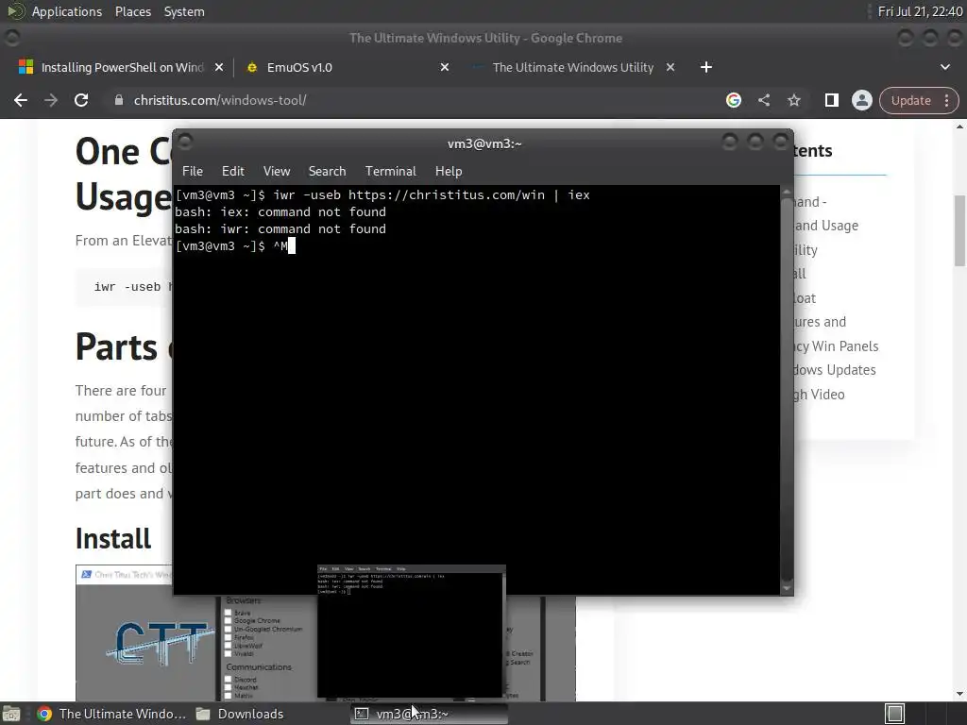
Task: Open terminal File menu
Action: pos(193,172)
